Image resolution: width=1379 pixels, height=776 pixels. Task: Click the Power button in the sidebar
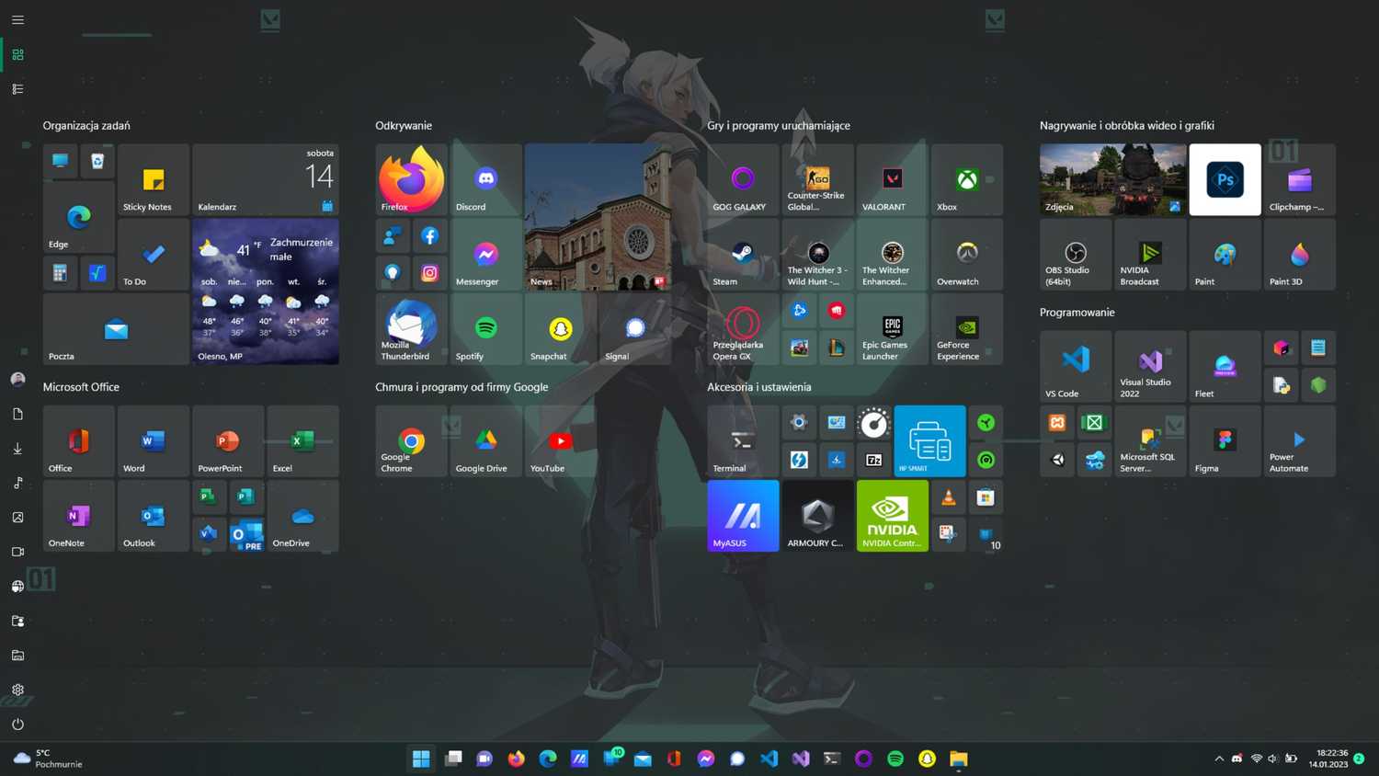pos(17,724)
